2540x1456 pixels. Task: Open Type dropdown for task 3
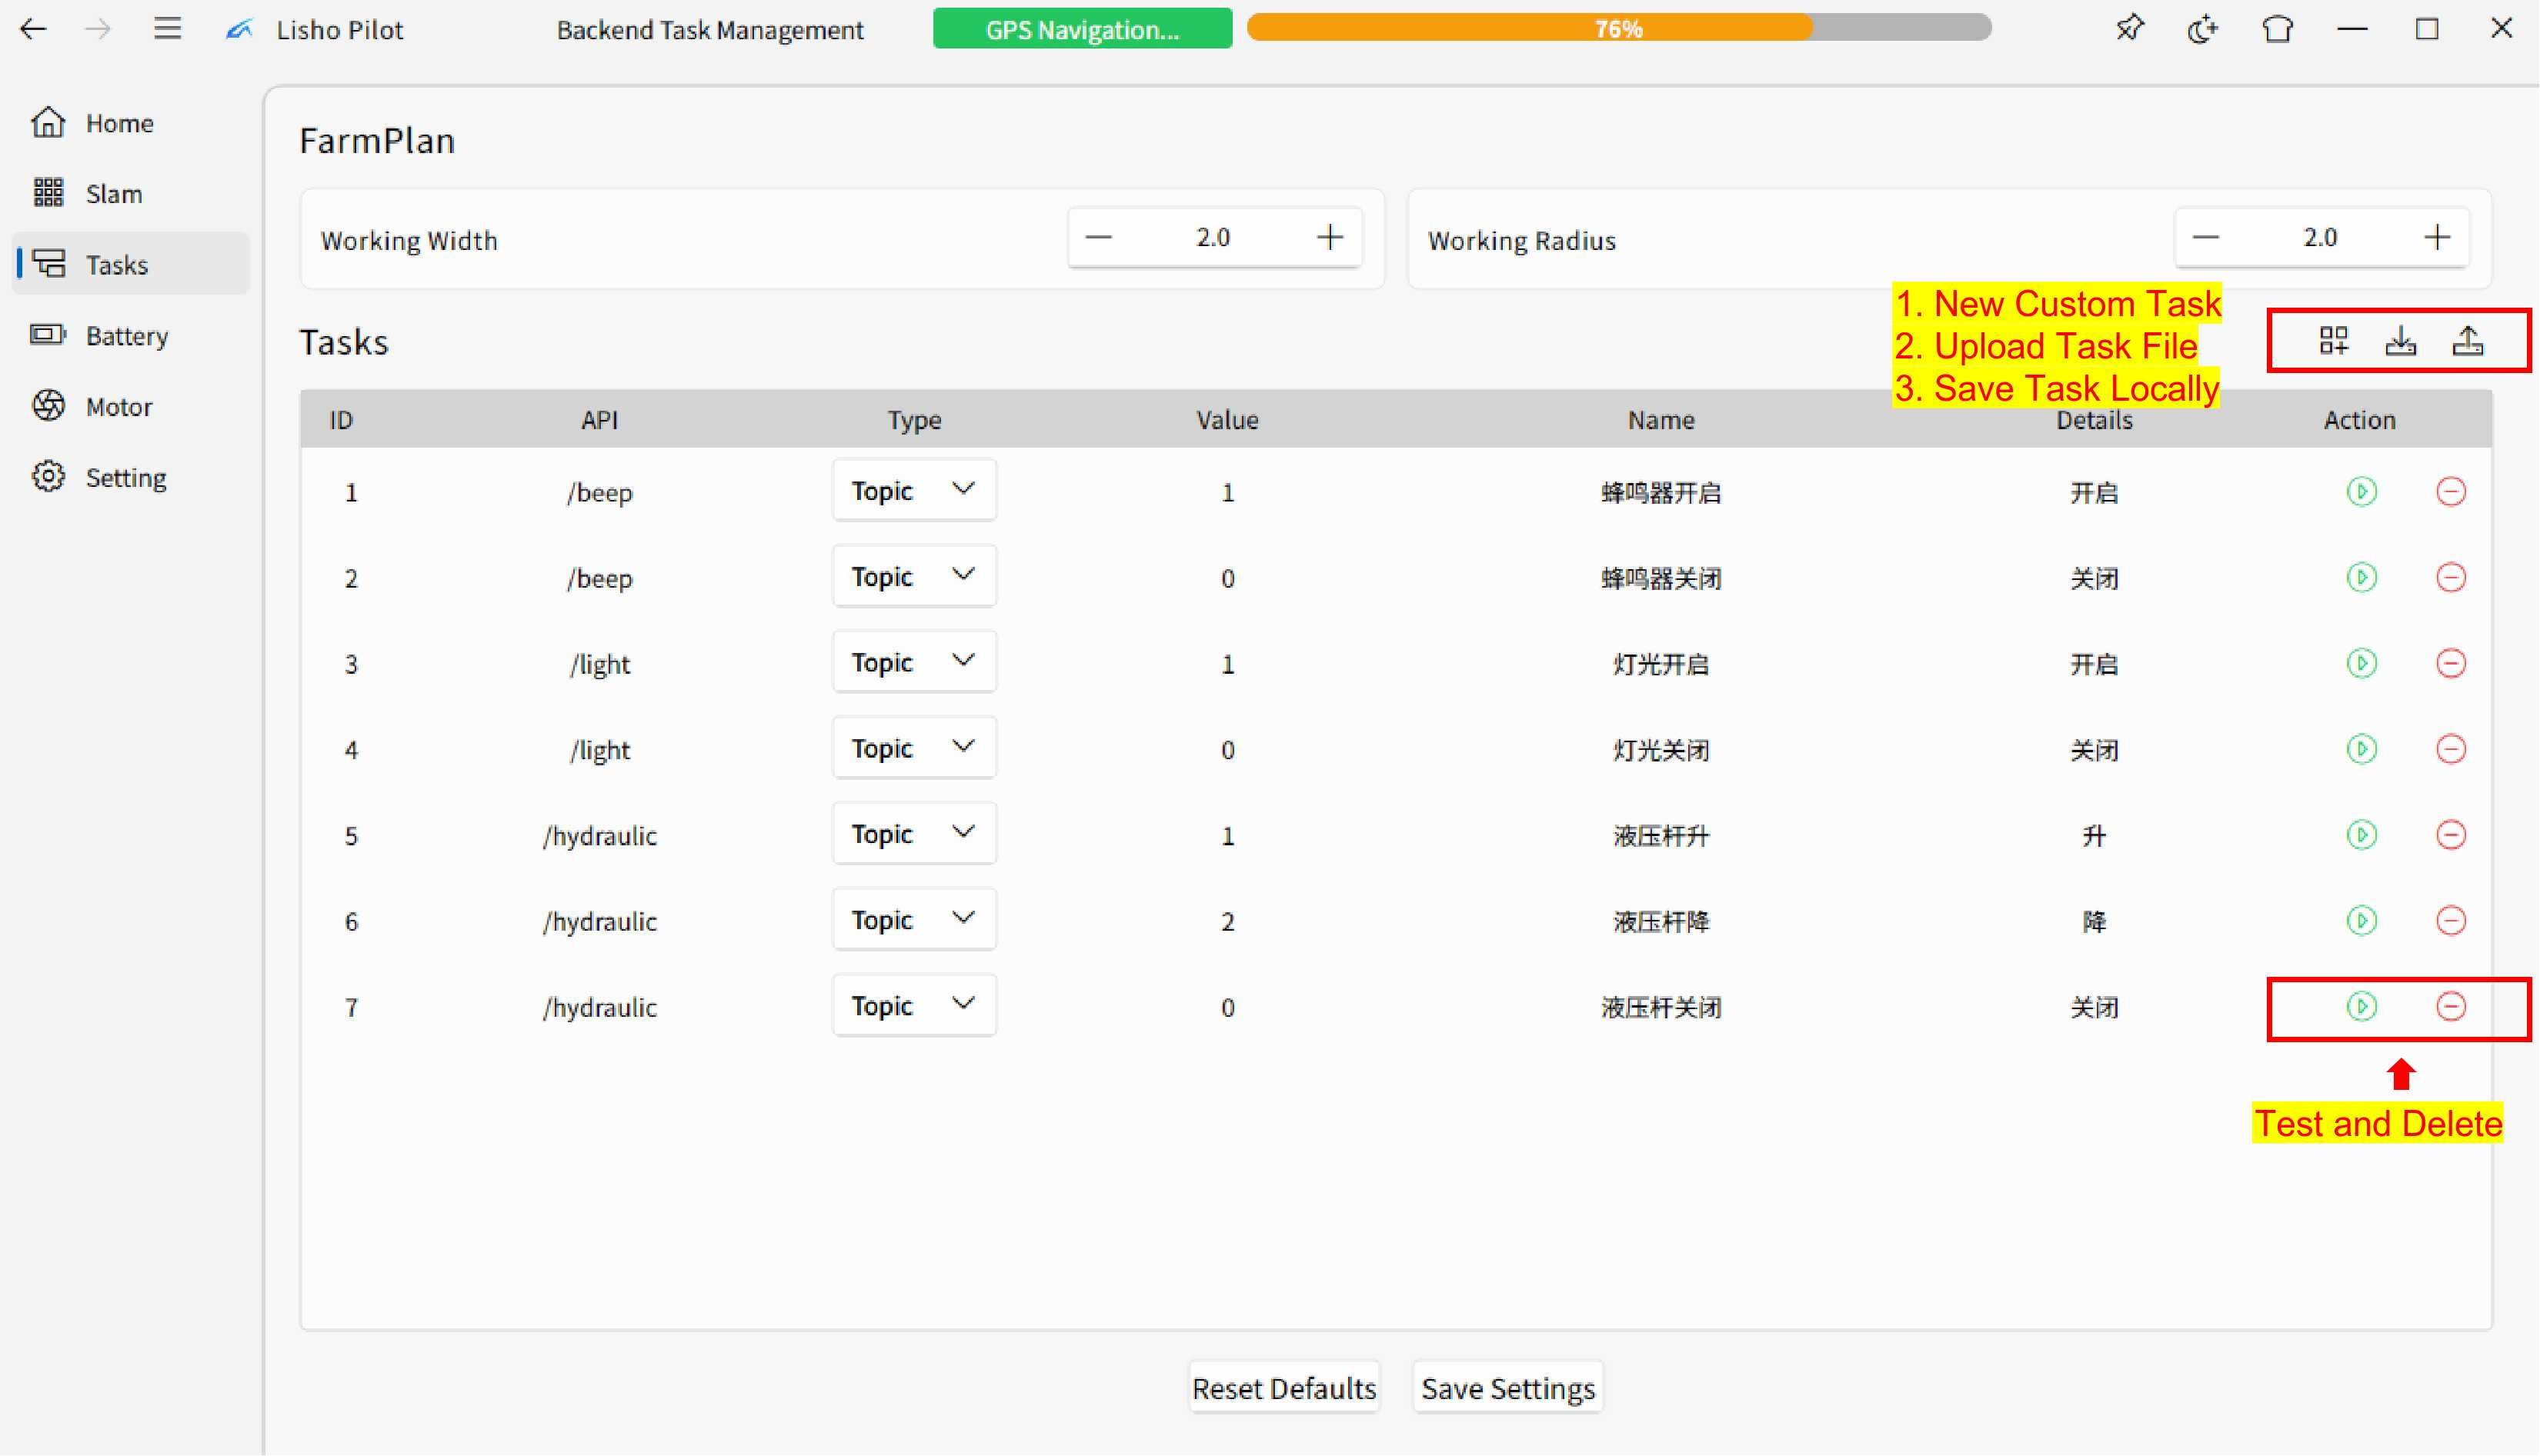914,662
